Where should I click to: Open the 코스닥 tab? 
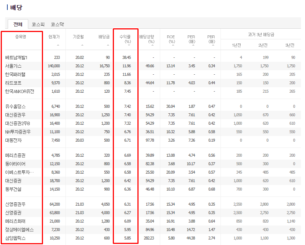(x=57, y=24)
